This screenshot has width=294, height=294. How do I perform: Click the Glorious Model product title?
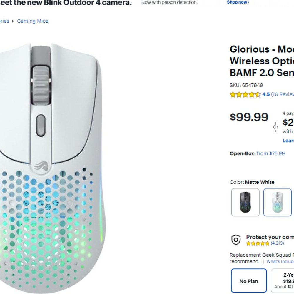pos(262,61)
